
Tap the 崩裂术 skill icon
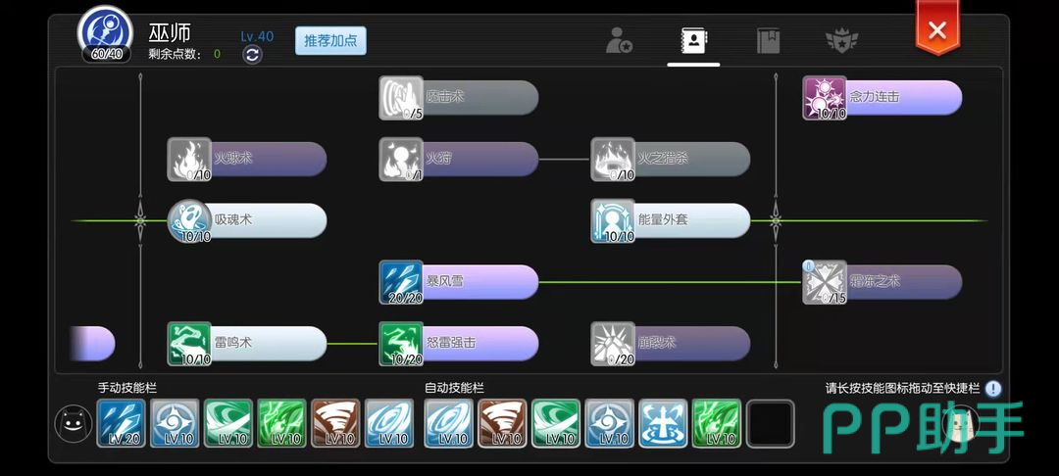613,343
